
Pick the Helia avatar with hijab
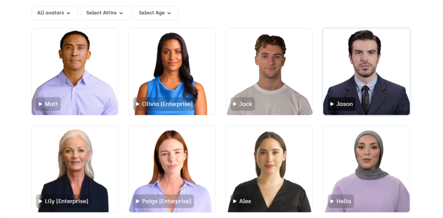[366, 169]
